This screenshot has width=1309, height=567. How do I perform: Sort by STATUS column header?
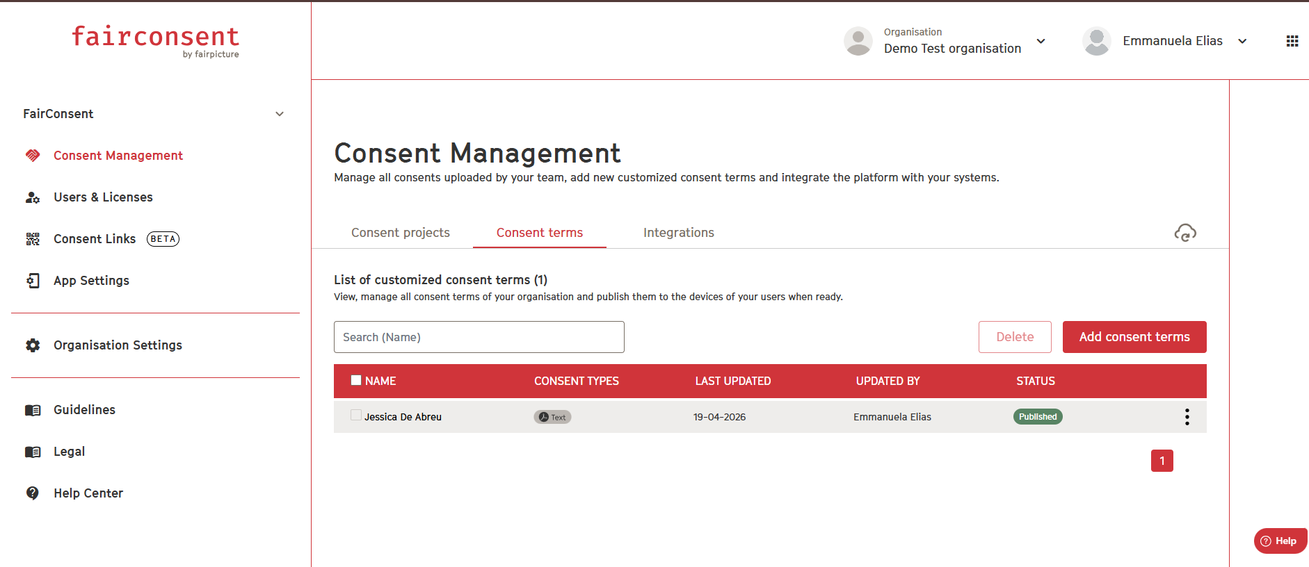pos(1036,381)
